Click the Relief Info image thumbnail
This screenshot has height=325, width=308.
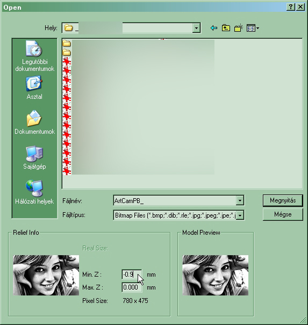tap(46, 275)
